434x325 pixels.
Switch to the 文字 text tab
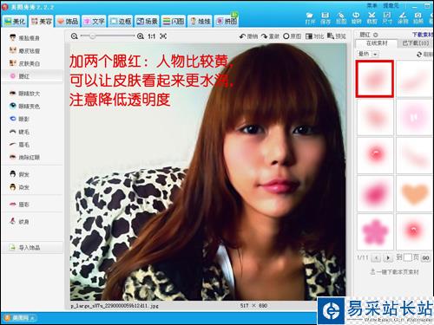[x=94, y=22]
